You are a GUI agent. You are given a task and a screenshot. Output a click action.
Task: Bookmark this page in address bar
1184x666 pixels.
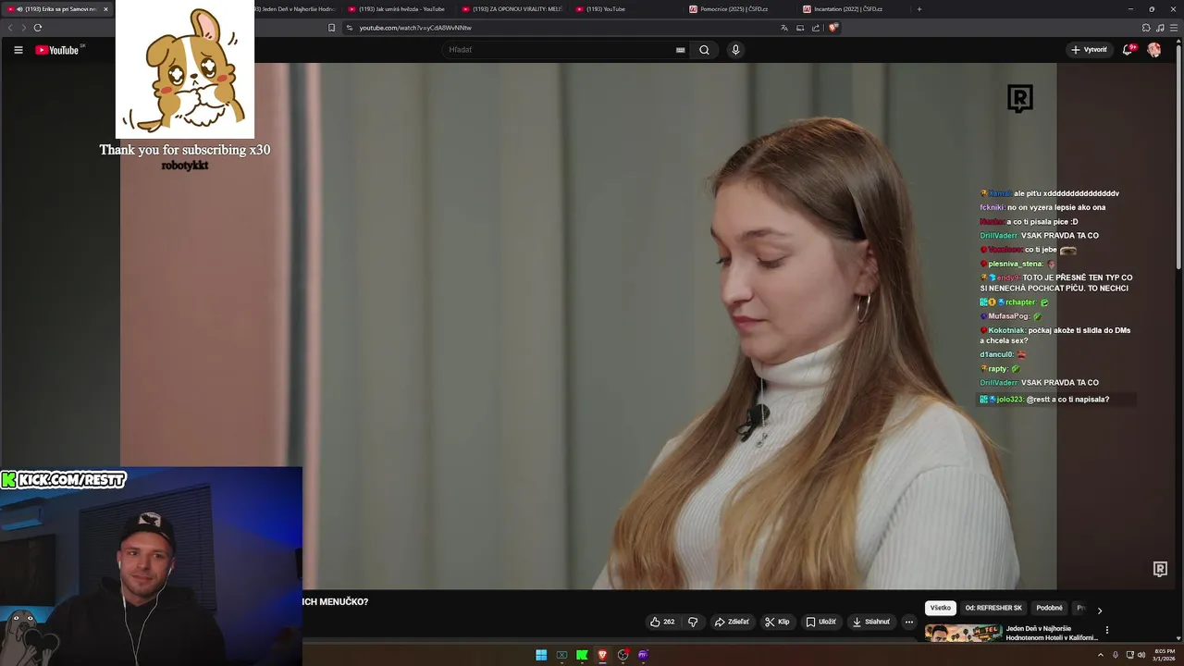pyautogui.click(x=332, y=28)
